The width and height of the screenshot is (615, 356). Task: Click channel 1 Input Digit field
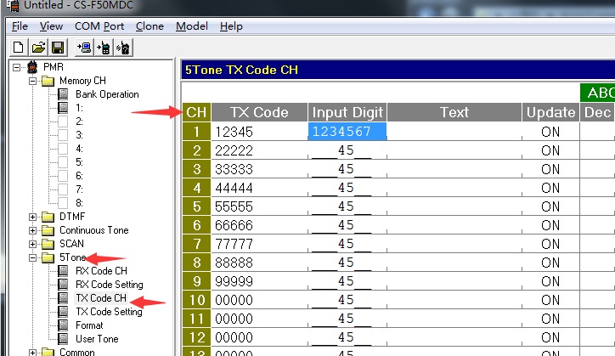[347, 132]
